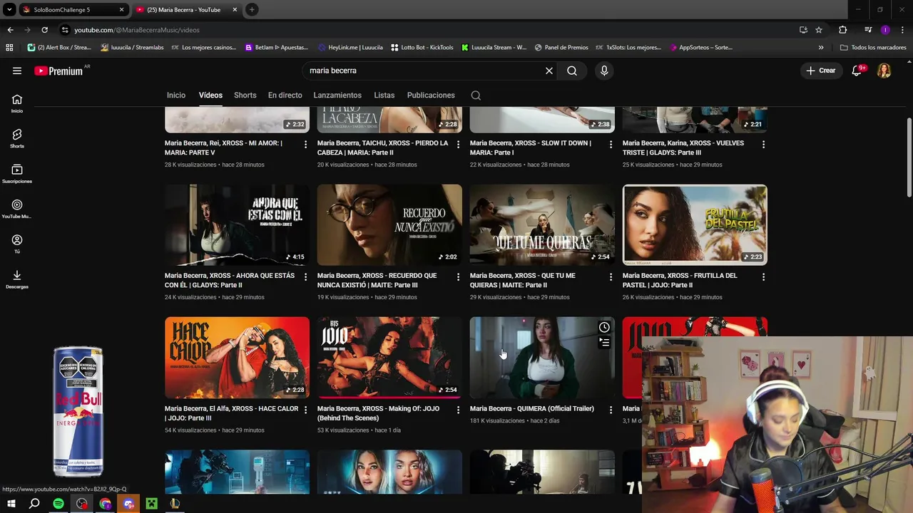Open the En directo tab
The width and height of the screenshot is (913, 513).
tap(285, 95)
